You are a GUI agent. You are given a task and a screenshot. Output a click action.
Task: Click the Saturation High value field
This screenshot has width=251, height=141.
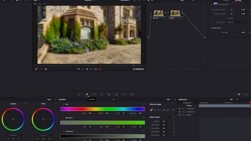(107, 127)
